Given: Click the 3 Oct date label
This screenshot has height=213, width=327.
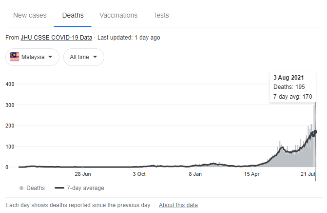Looking at the screenshot, I should (139, 174).
